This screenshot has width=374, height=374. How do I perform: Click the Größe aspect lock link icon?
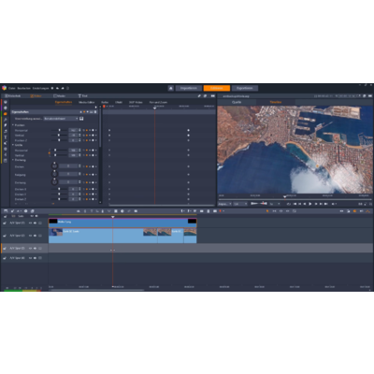click(x=49, y=152)
